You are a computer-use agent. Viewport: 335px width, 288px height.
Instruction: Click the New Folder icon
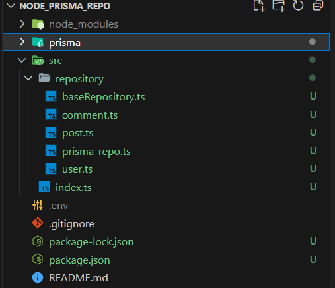[279, 5]
